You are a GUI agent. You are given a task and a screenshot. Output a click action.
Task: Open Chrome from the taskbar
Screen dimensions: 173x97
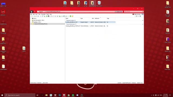(68, 95)
